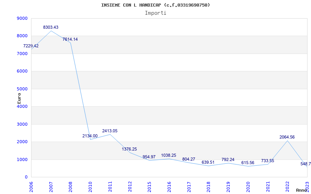Select the 7614.14 data label
Screen dimensions: 311x194
[x=70, y=39]
